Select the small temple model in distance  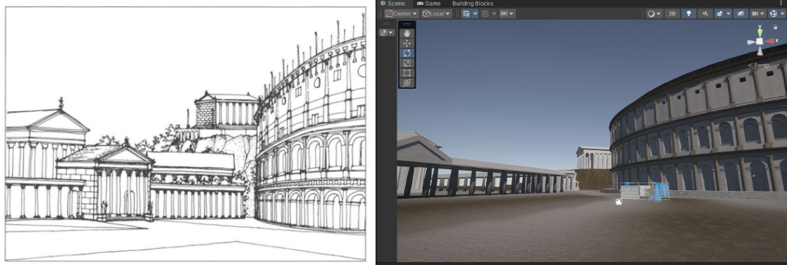(593, 157)
